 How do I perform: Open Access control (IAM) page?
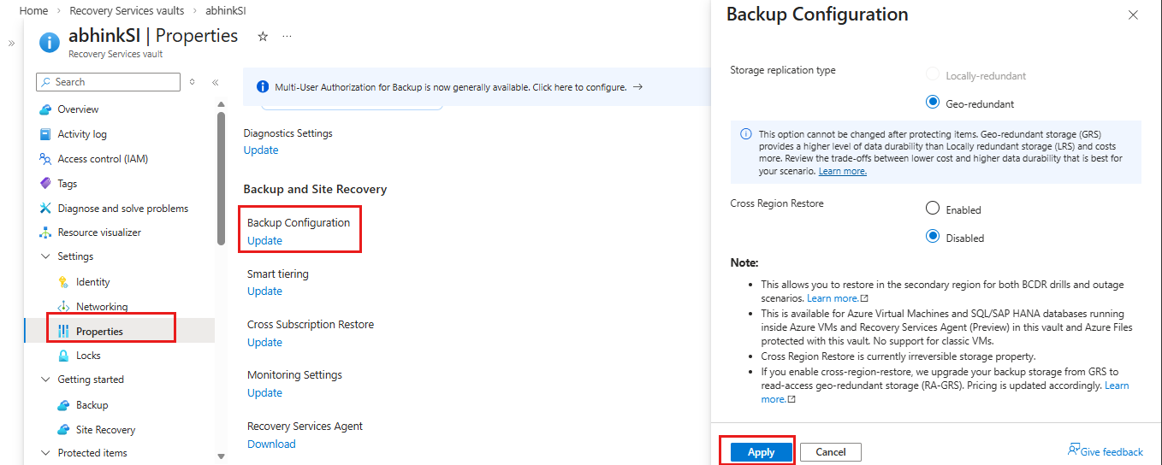pyautogui.click(x=103, y=159)
